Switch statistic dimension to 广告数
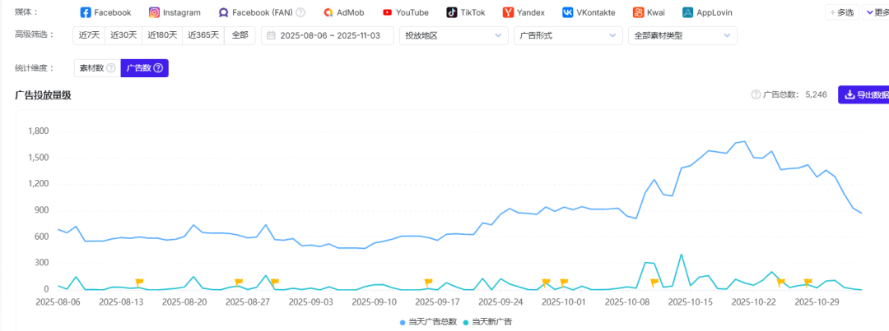This screenshot has height=331, width=889. coord(144,68)
